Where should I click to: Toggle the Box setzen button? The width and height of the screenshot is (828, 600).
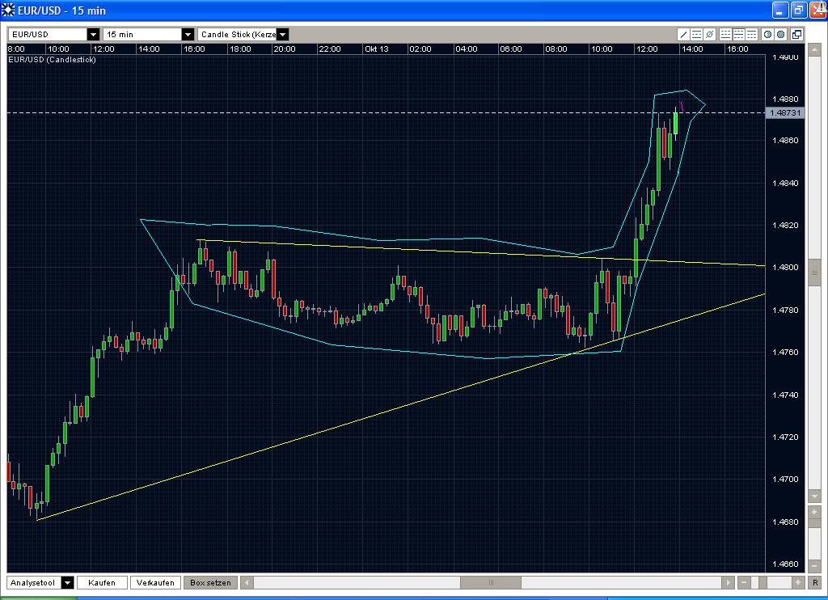[x=210, y=582]
